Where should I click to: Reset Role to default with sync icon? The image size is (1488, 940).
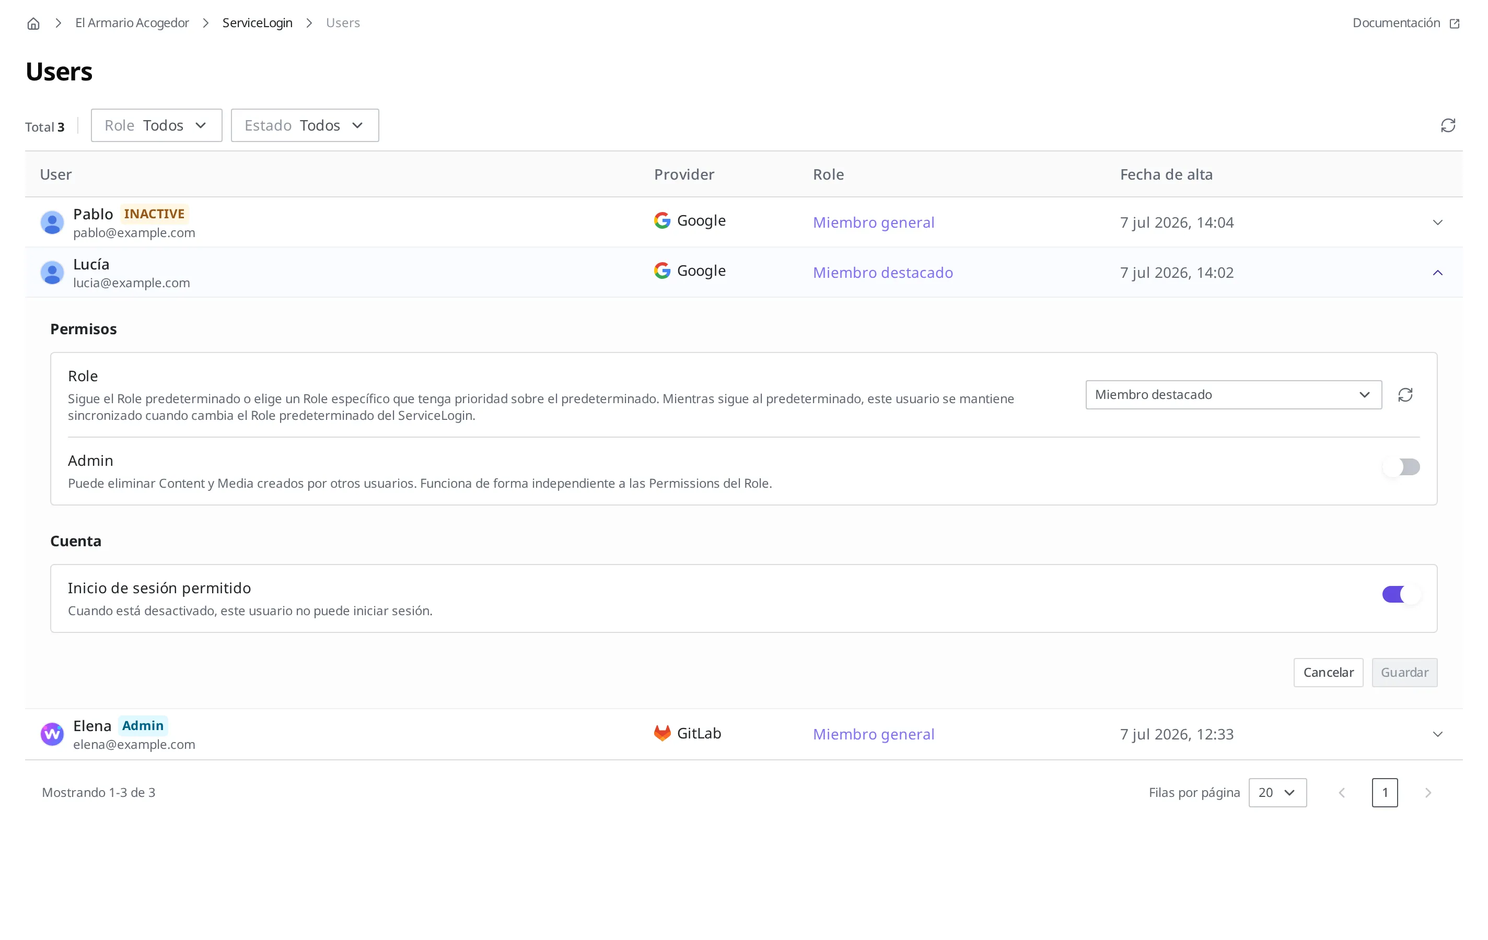pyautogui.click(x=1405, y=395)
